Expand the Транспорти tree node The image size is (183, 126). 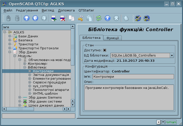[x=9, y=44]
